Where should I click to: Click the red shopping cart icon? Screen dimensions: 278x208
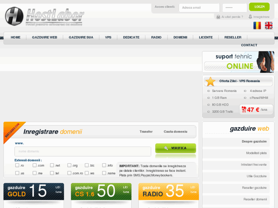tap(244, 110)
